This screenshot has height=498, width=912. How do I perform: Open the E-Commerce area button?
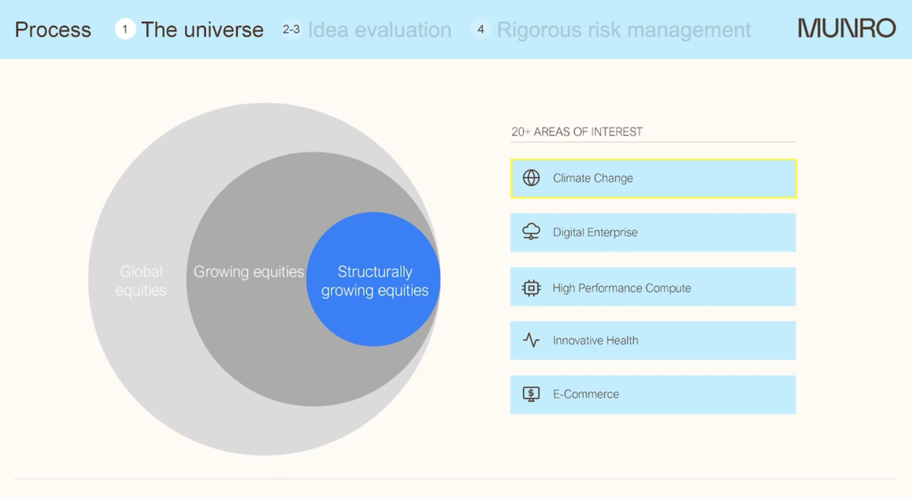tap(653, 394)
